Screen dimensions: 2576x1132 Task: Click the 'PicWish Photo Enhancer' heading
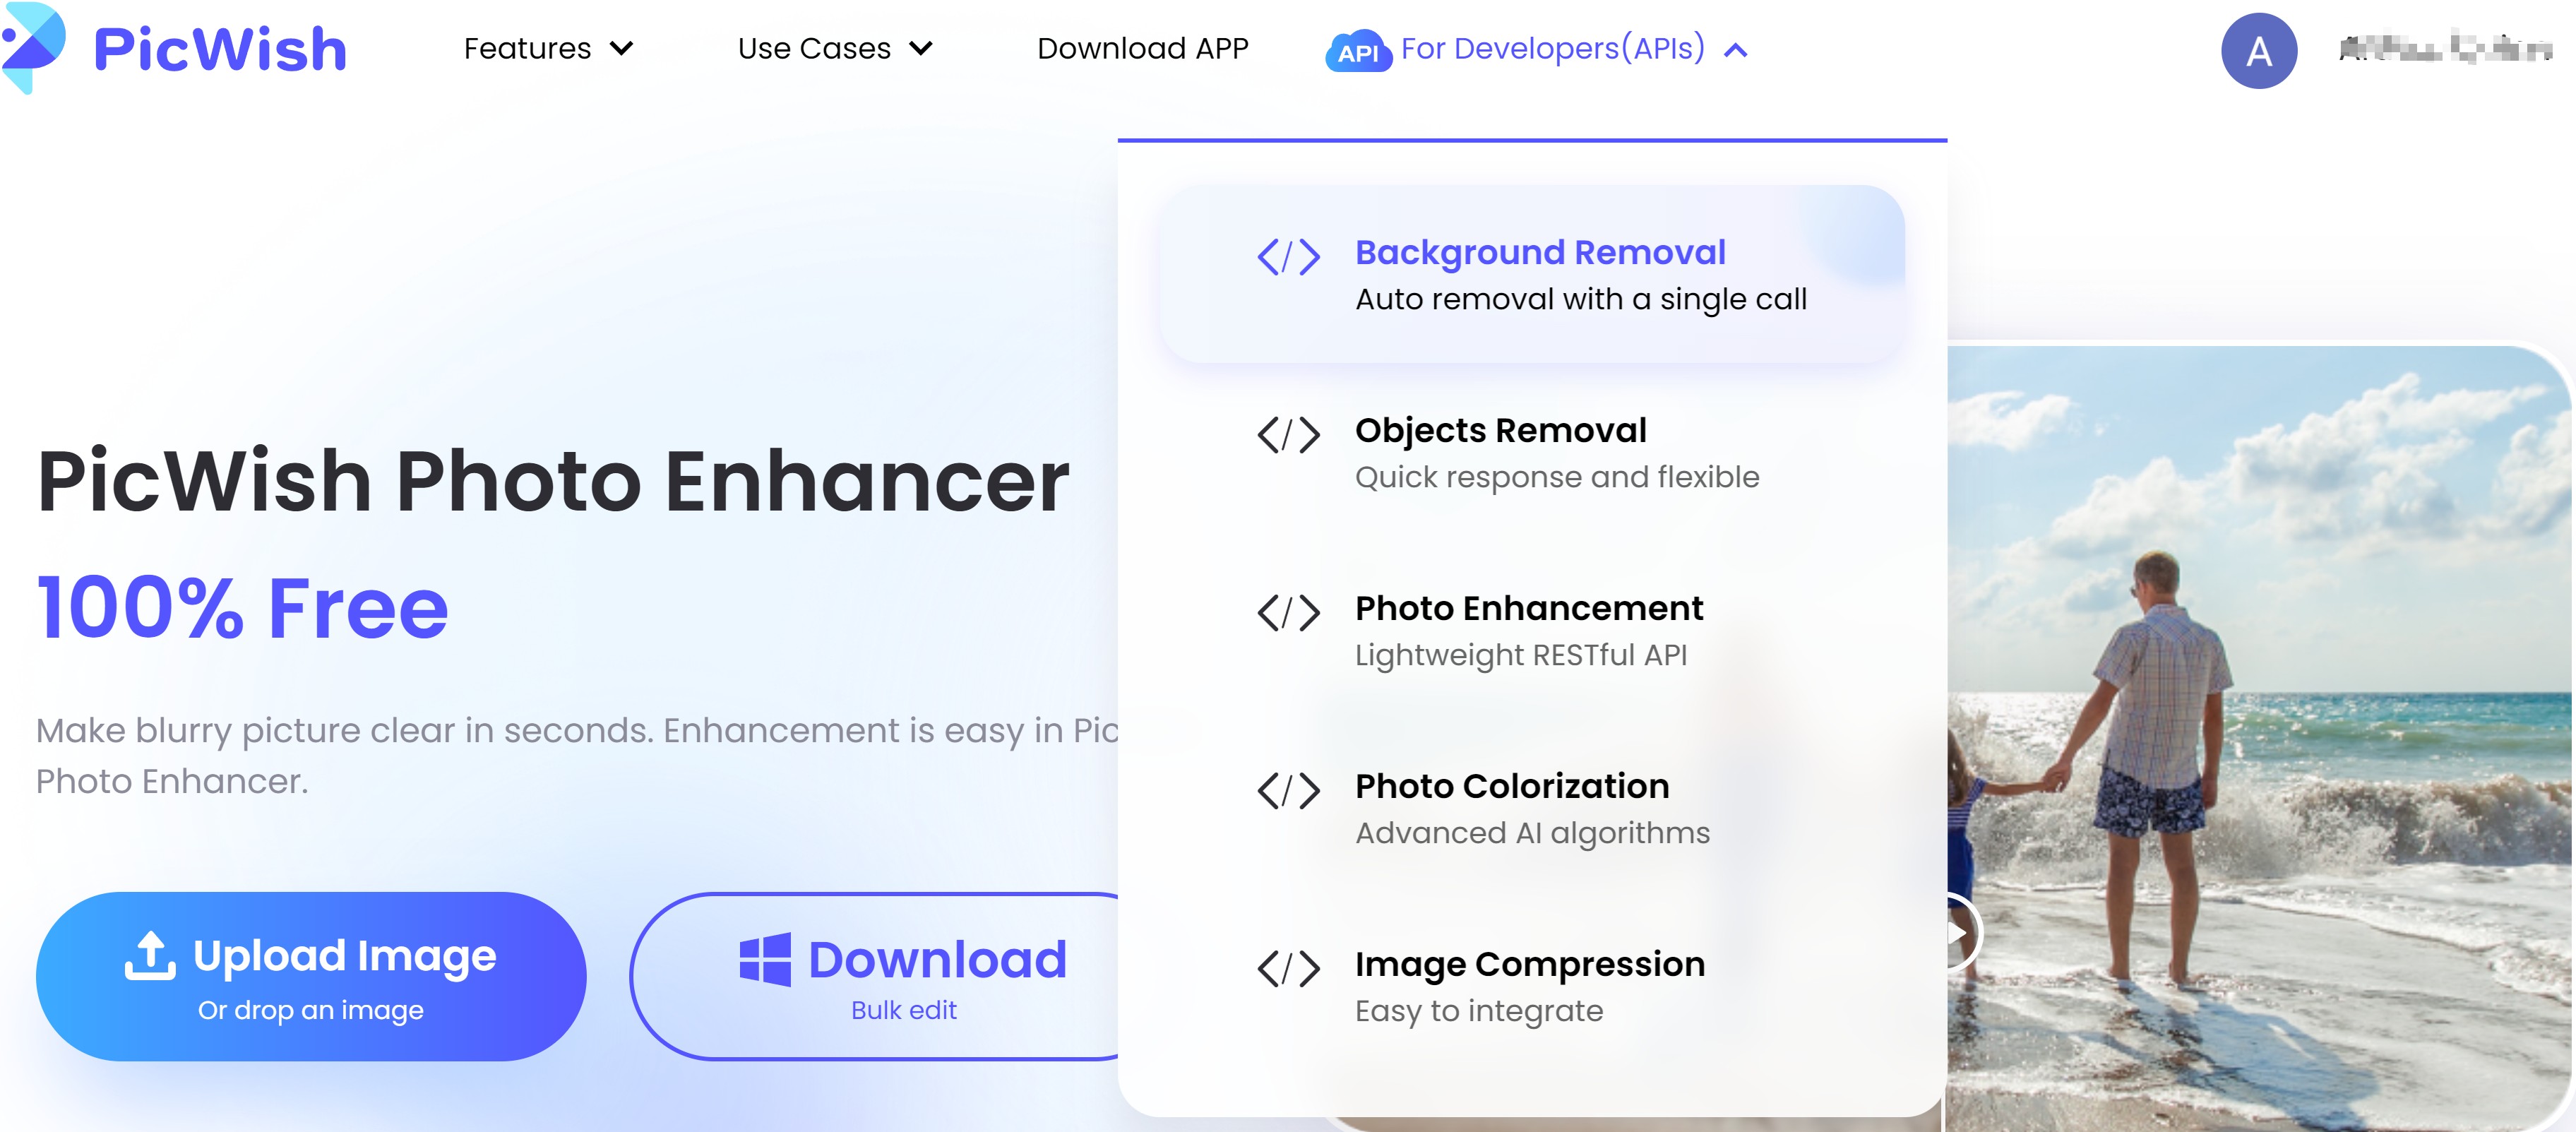(553, 481)
